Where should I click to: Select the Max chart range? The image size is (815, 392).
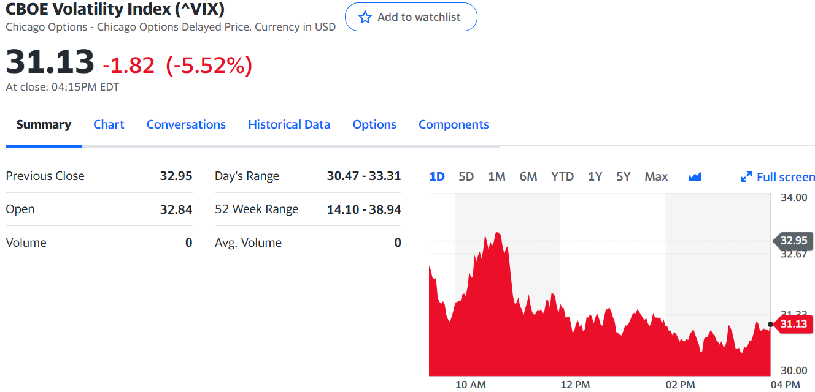tap(656, 176)
